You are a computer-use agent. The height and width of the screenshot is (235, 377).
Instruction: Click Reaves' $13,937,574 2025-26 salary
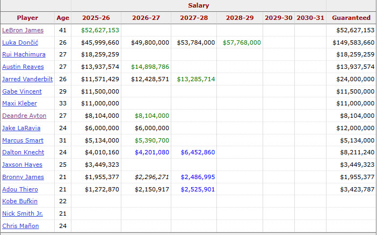coord(100,67)
